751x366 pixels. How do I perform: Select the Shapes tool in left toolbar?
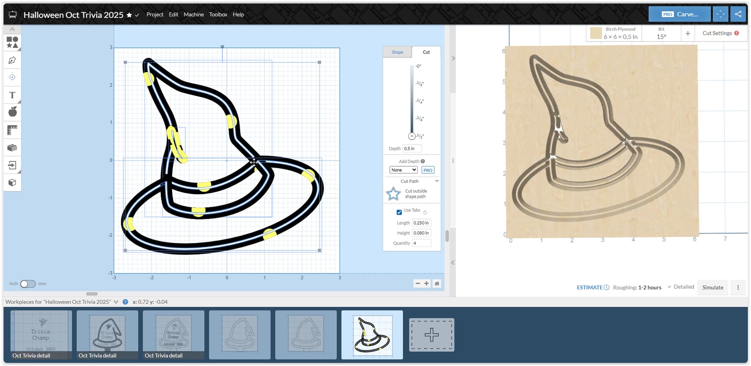coord(12,42)
